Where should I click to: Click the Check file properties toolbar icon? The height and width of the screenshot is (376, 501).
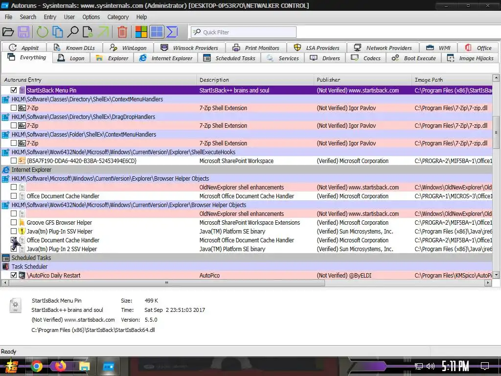pyautogui.click(x=87, y=32)
